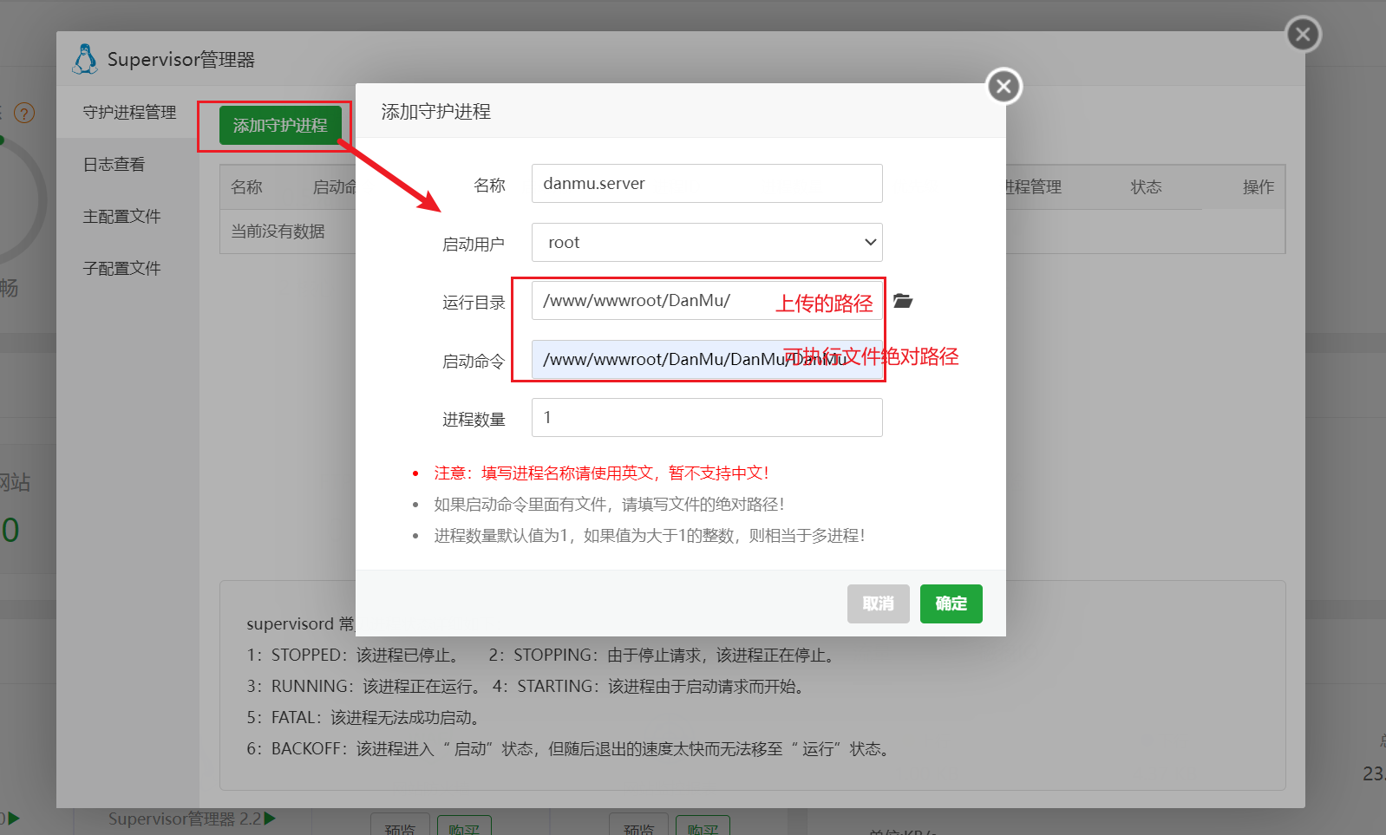Switch to the 守护进程管理 tab
This screenshot has height=835, width=1386.
tap(129, 112)
